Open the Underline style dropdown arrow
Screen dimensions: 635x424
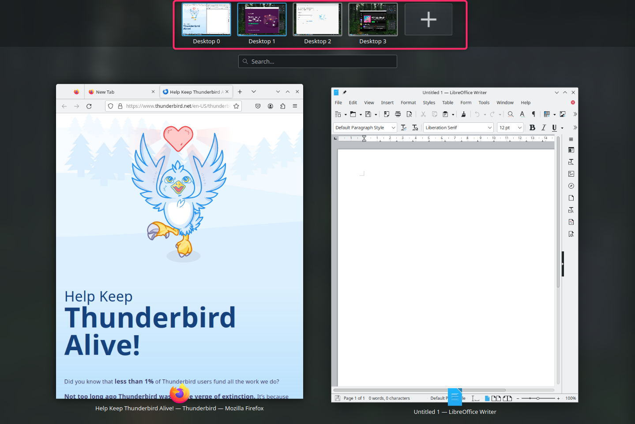562,128
